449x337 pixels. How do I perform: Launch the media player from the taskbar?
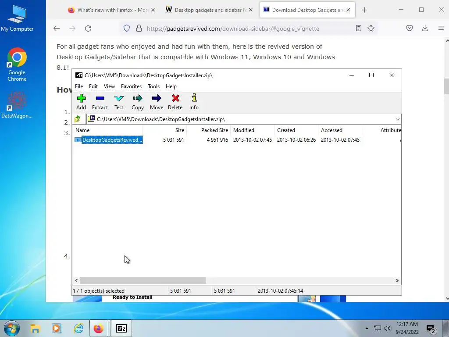click(57, 328)
